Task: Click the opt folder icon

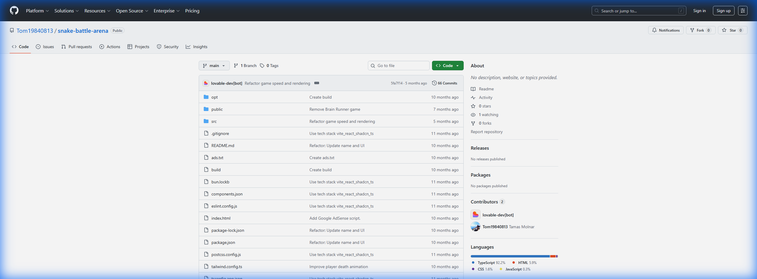Action: click(206, 97)
